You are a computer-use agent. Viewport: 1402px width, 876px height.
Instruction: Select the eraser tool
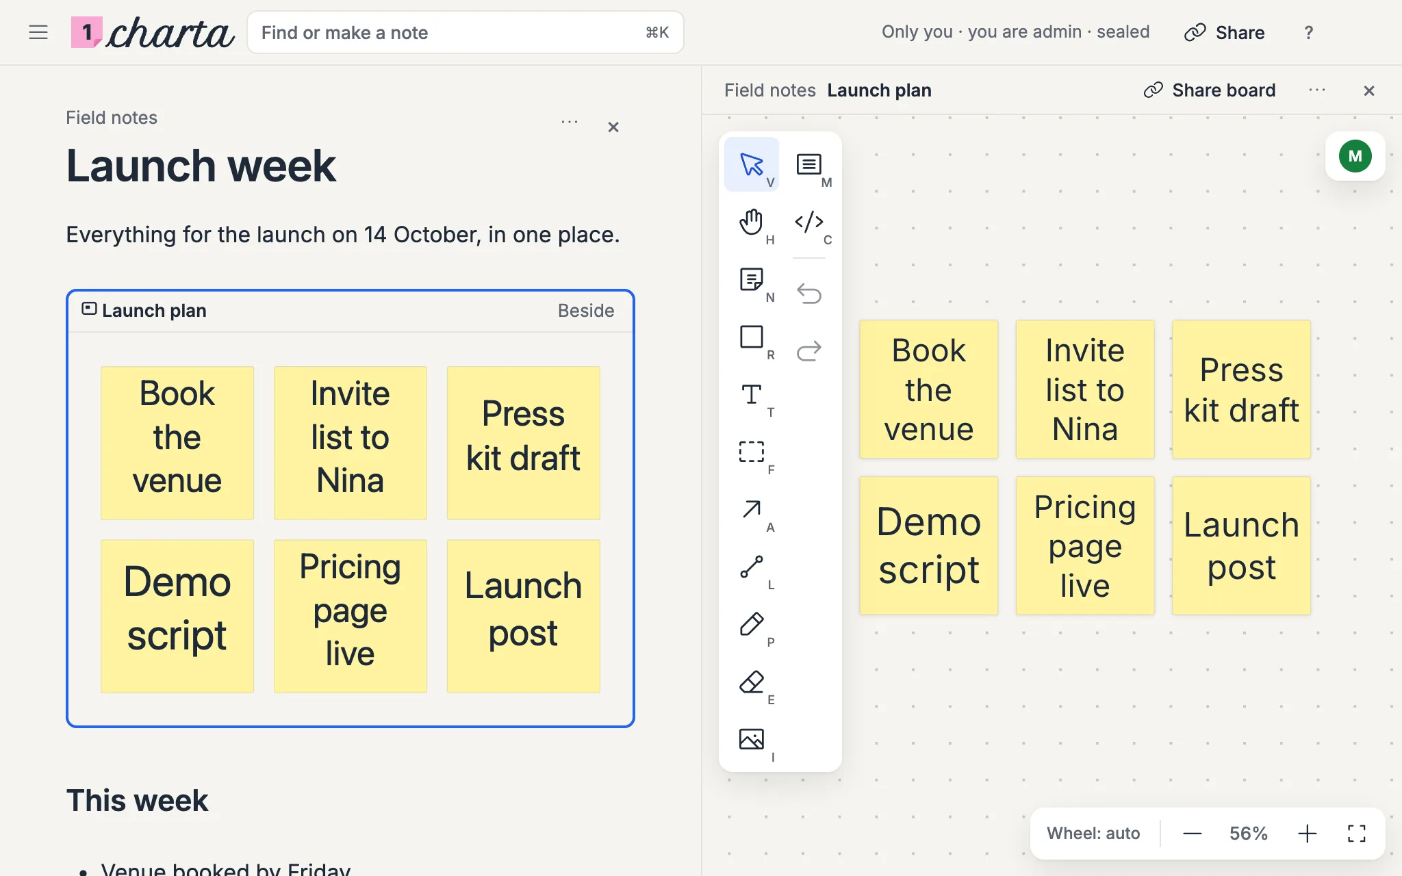pos(752,682)
